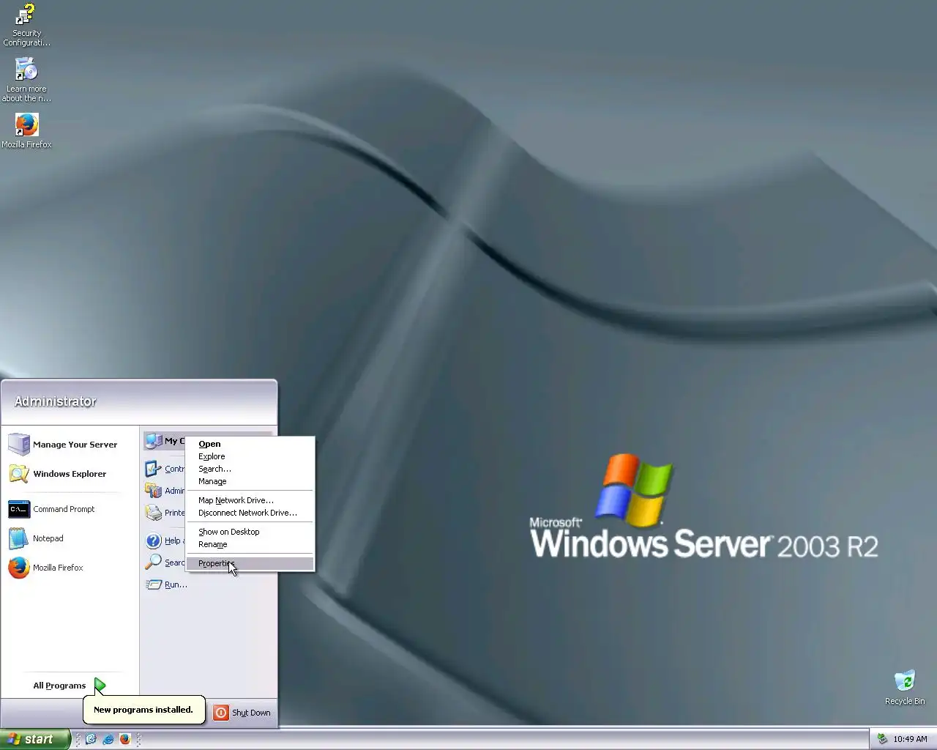This screenshot has height=750, width=937.
Task: Choose Map Network Drive in context menu
Action: (x=250, y=500)
